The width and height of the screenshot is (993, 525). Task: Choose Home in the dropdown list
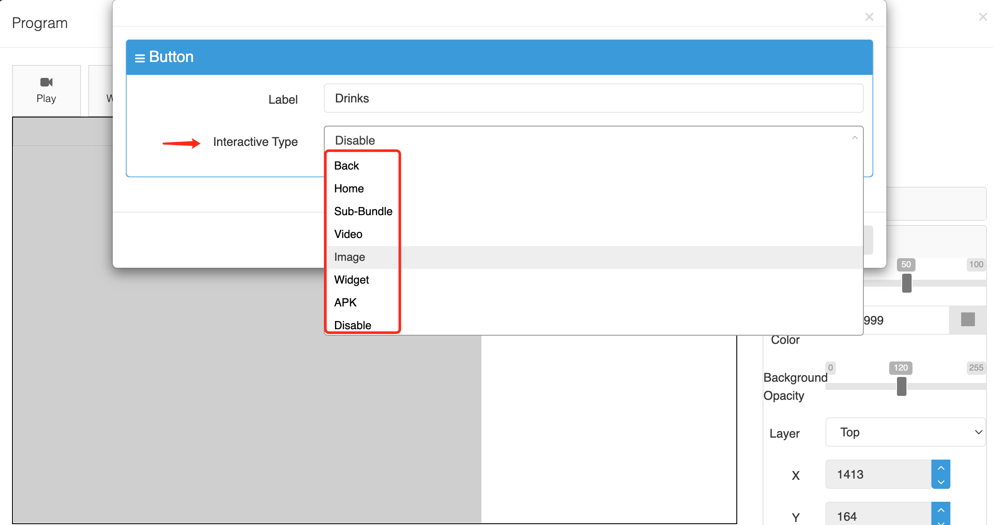[x=349, y=188]
